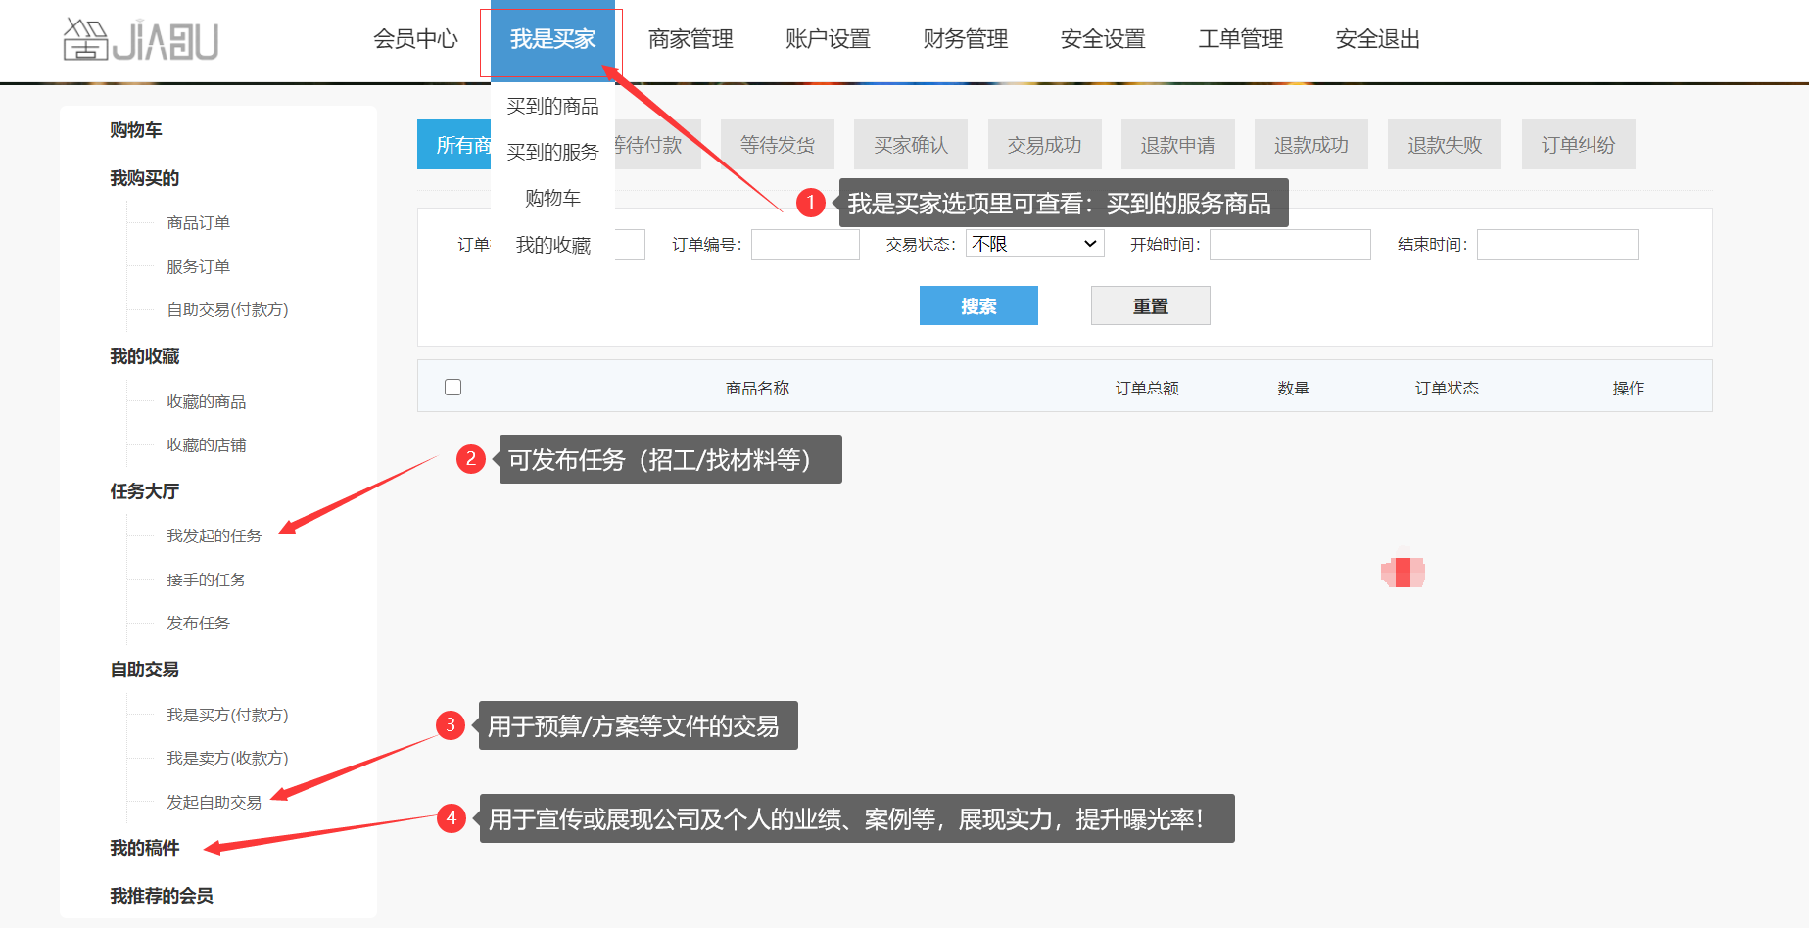1809x928 pixels.
Task: Choose 买到的服务 in the dropdown
Action: coord(552,152)
